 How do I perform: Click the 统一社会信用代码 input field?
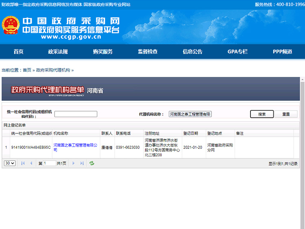pos(76,114)
